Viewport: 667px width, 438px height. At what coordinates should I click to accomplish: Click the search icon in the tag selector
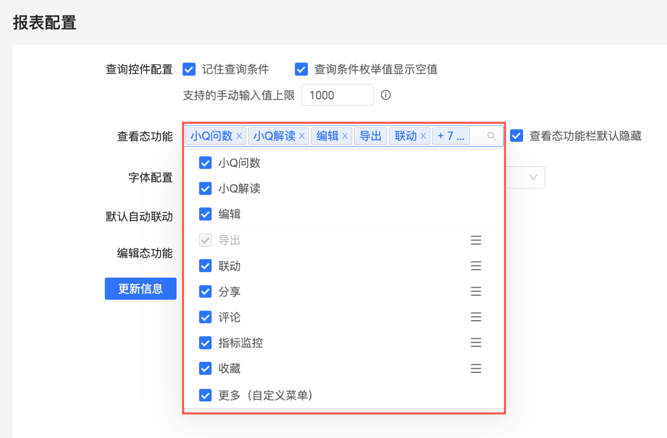coord(491,136)
